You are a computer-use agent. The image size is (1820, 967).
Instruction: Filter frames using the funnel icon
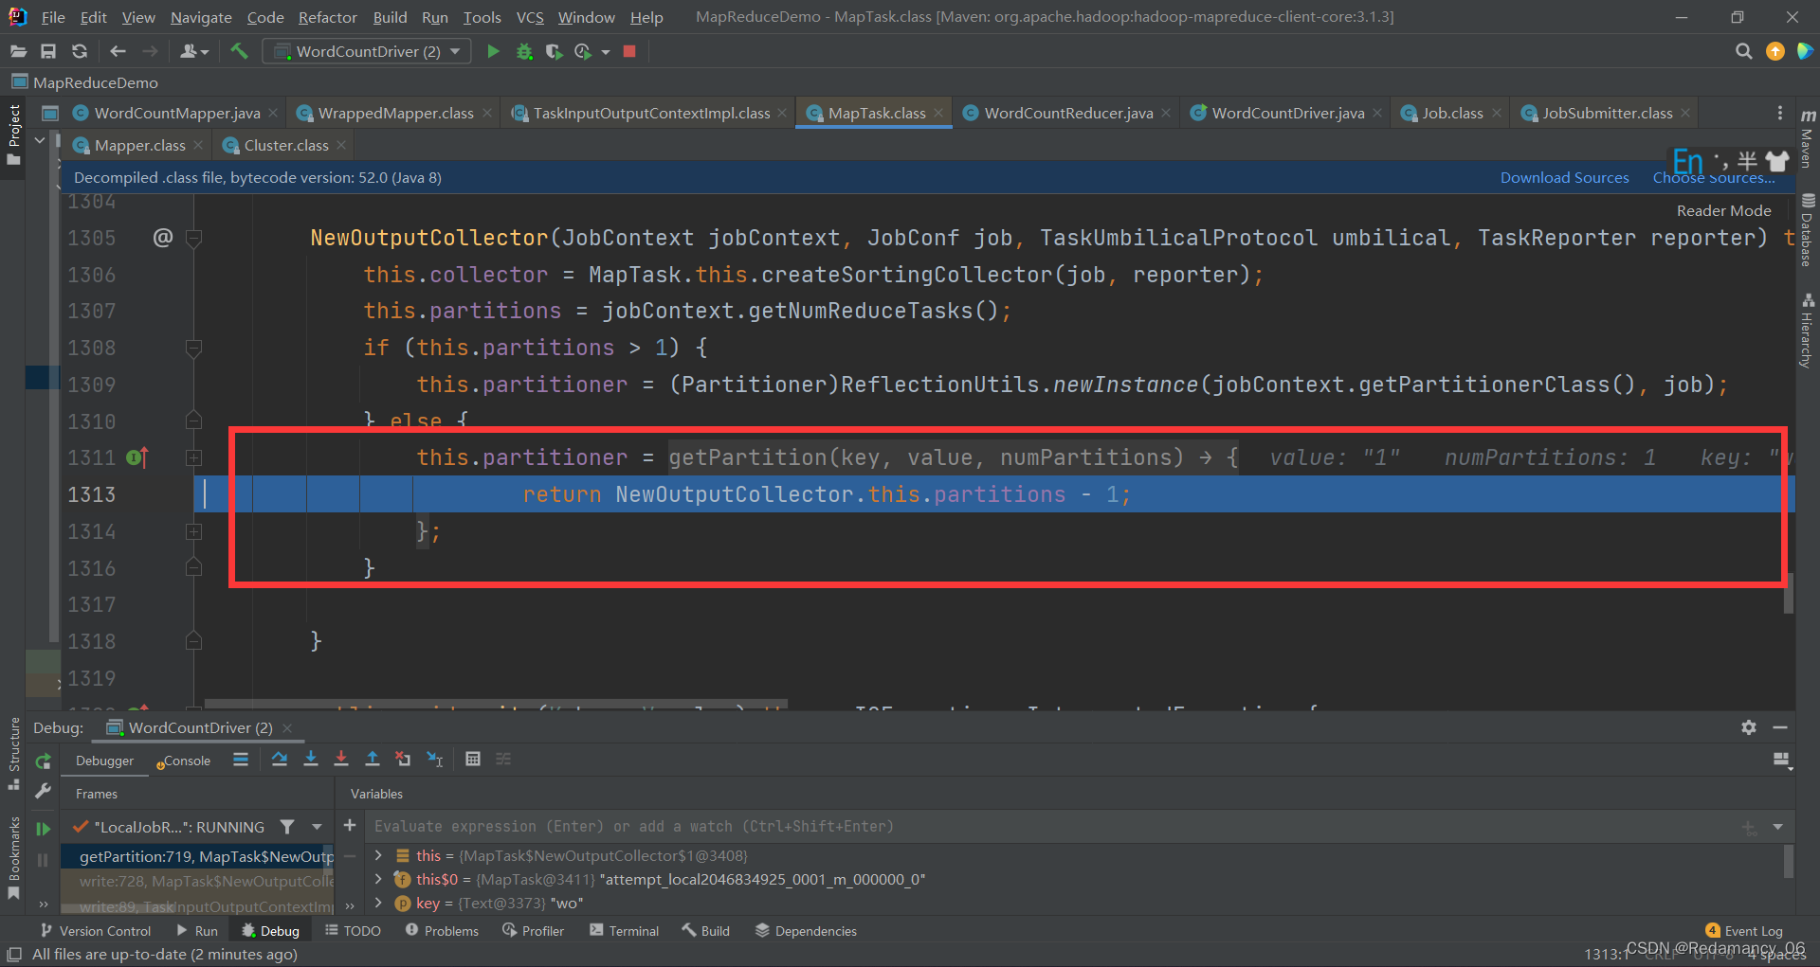click(287, 827)
